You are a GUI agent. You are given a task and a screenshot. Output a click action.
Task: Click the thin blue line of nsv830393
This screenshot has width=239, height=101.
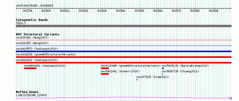(124, 46)
